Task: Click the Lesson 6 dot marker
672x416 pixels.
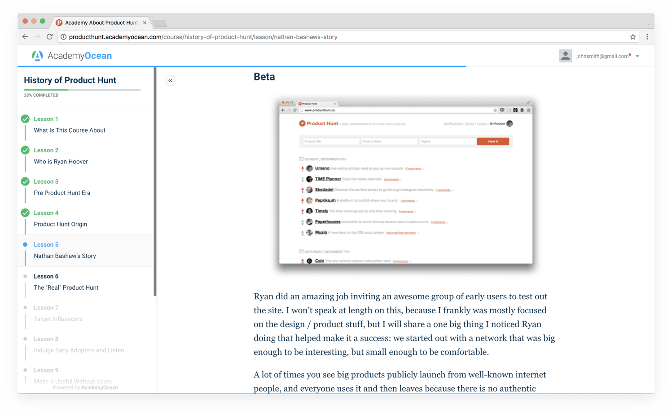Action: click(x=25, y=276)
